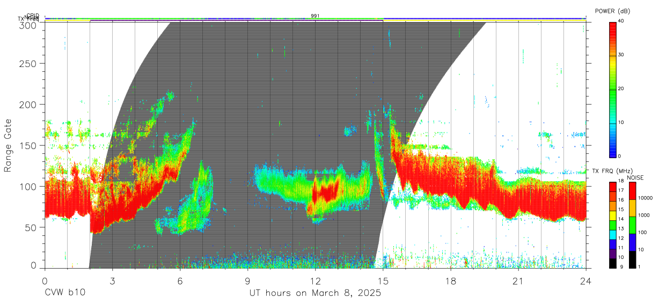Pick the green block of the NOISE bar
The image size is (659, 304).
coord(633,225)
